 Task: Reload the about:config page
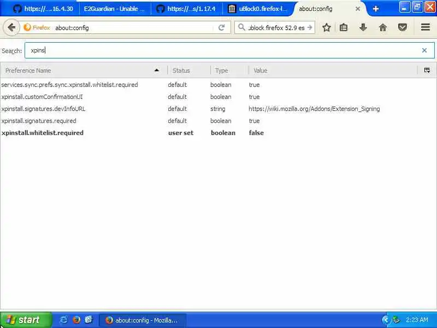[222, 27]
